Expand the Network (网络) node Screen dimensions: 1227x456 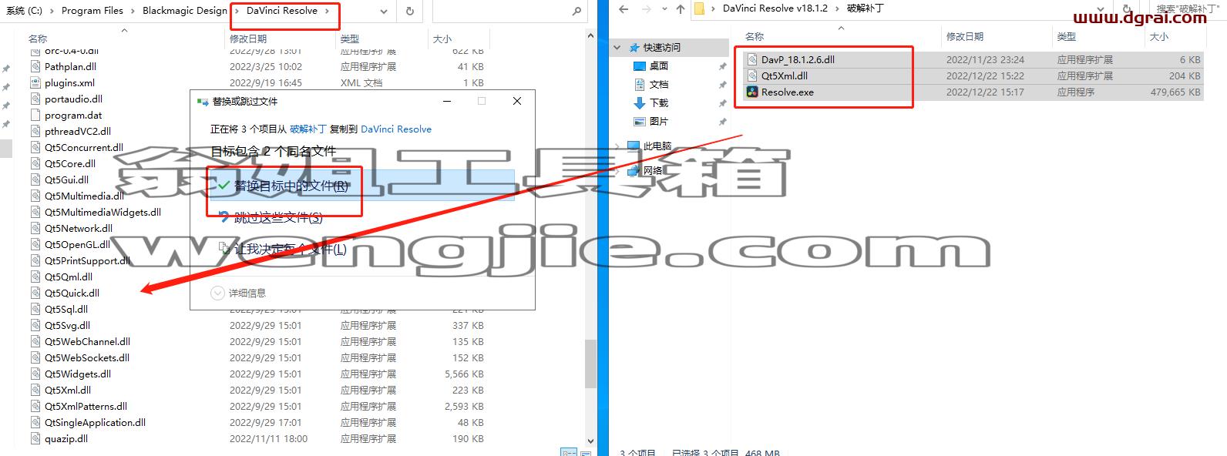(617, 170)
